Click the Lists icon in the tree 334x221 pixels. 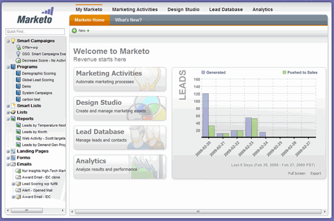pyautogui.click(x=13, y=112)
